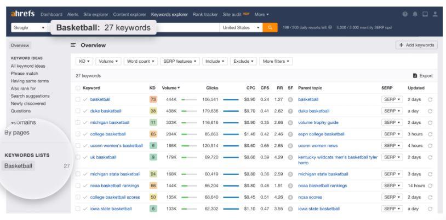Open Site explorer in top navigation

95,14
